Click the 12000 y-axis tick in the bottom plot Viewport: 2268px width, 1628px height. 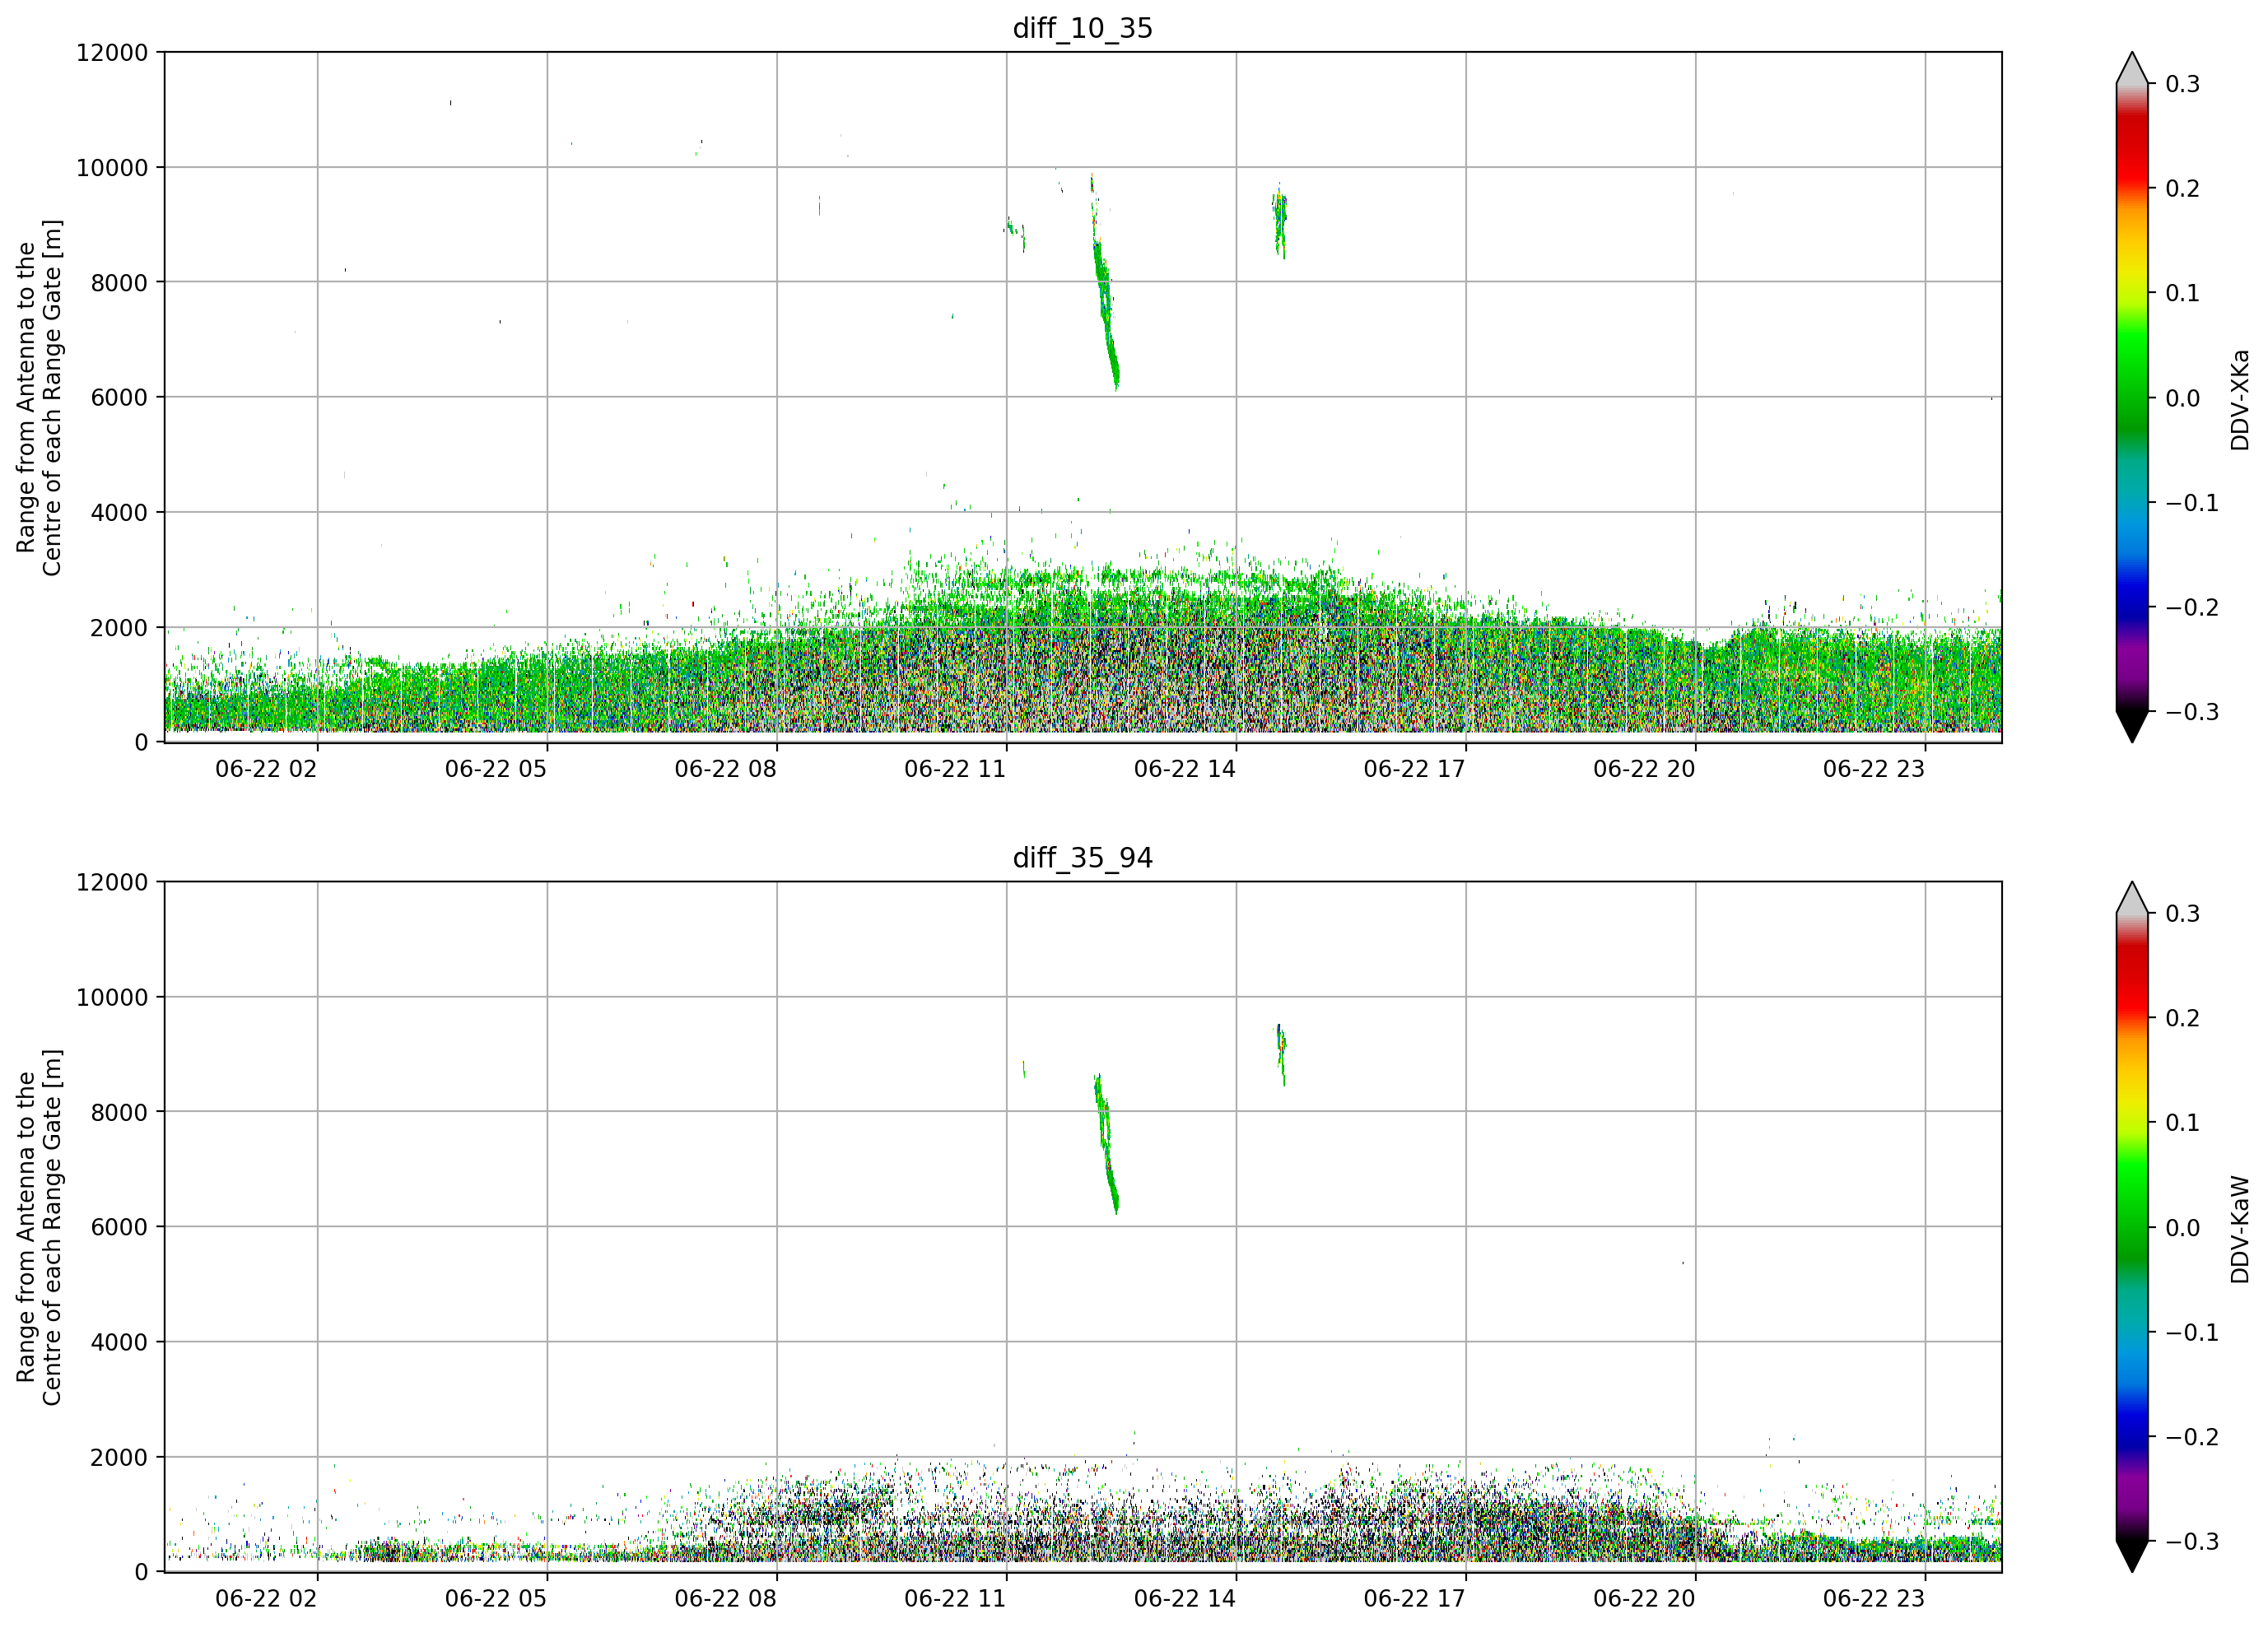tap(112, 883)
